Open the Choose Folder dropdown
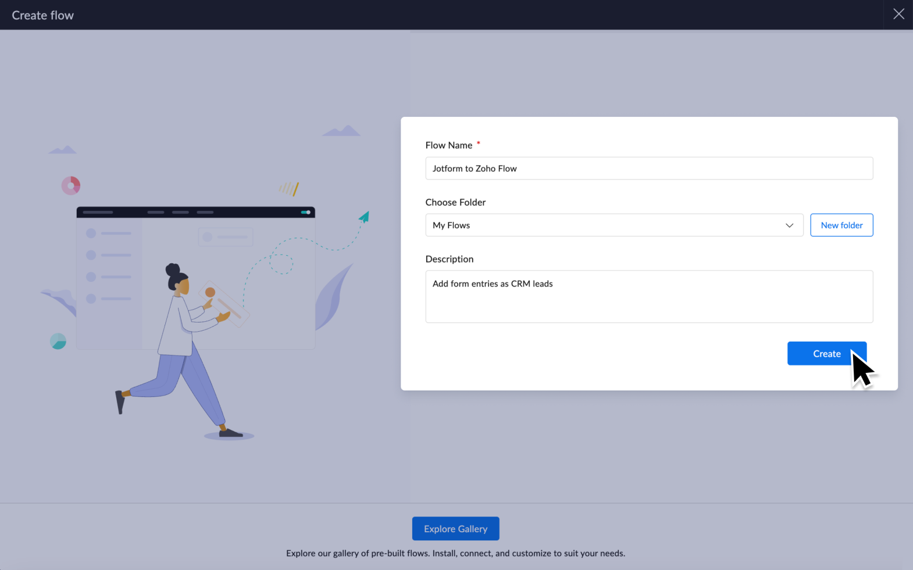This screenshot has height=570, width=913. click(x=614, y=225)
